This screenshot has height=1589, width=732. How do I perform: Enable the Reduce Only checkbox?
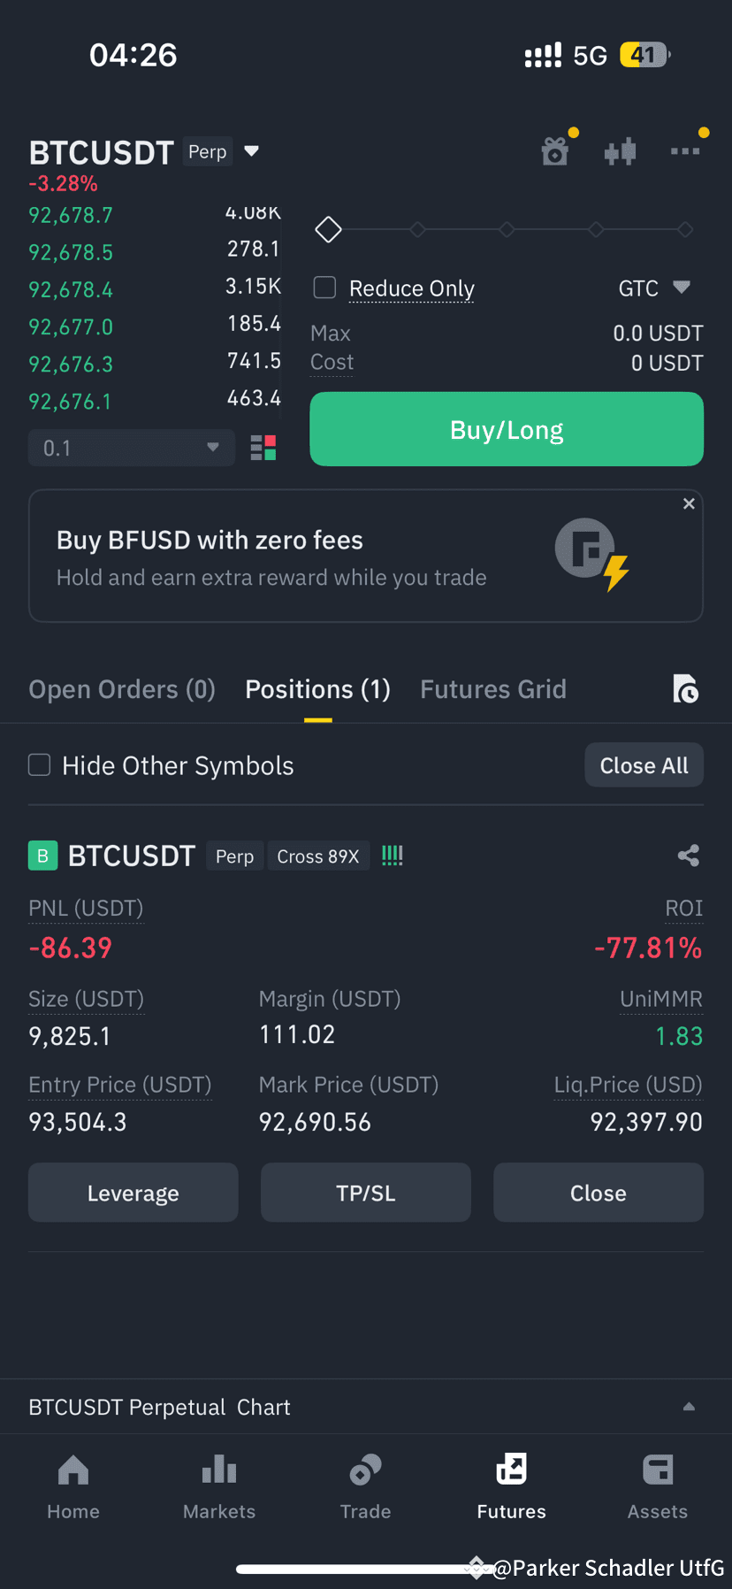coord(325,288)
